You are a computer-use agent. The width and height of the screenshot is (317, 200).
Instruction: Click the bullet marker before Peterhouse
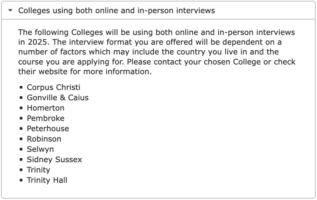pyautogui.click(x=21, y=129)
